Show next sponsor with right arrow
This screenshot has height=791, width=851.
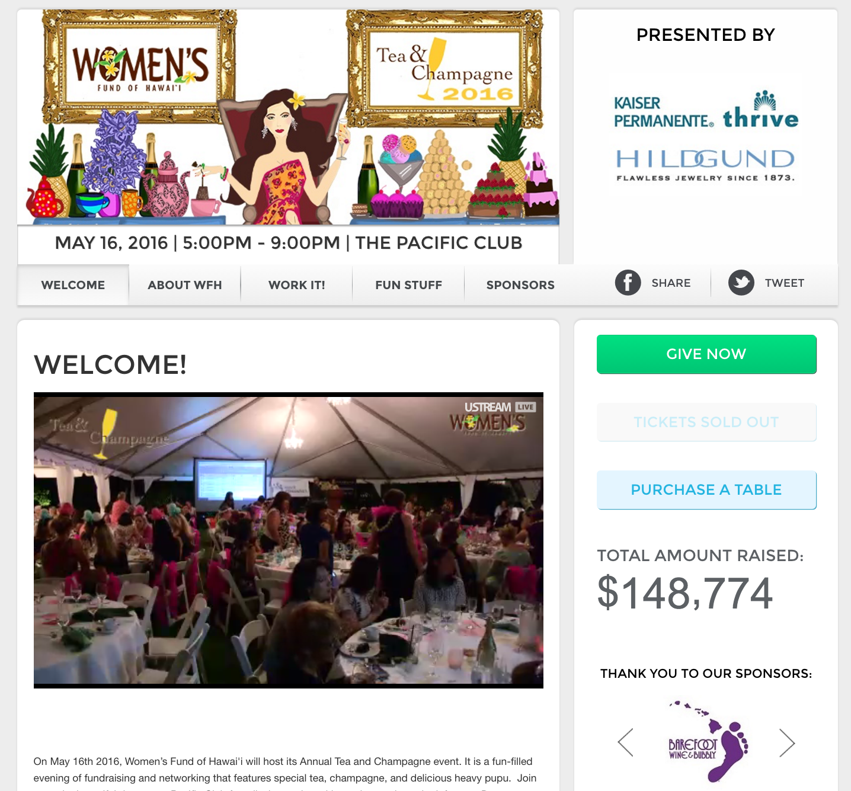[x=787, y=742]
